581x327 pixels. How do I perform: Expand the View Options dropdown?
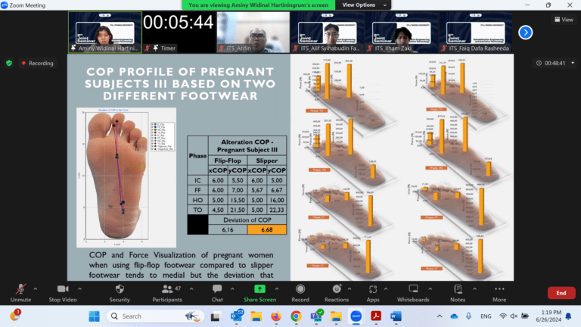(358, 5)
